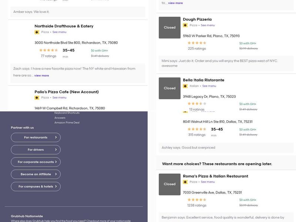Click the GH+ badge icon for Dough Pizzeria

(185, 26)
